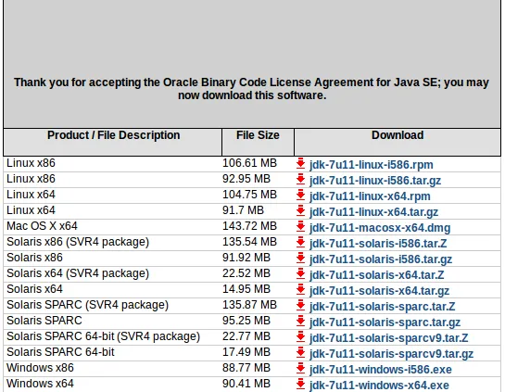This screenshot has height=392, width=505.
Task: Click red download arrow for jdk-7u11-linux-i586.rpm
Action: pyautogui.click(x=300, y=163)
